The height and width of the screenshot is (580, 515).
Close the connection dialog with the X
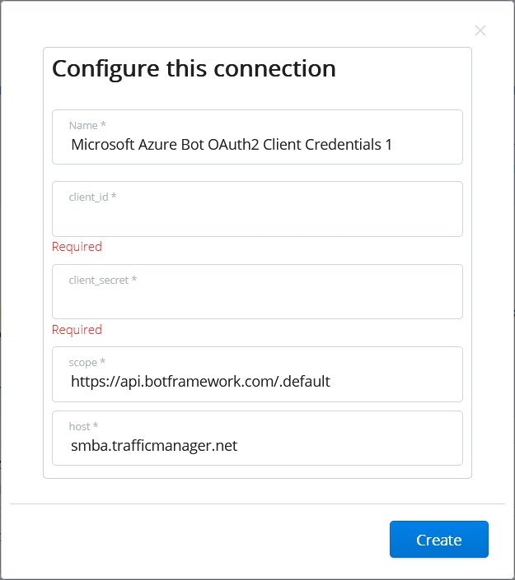pos(480,31)
